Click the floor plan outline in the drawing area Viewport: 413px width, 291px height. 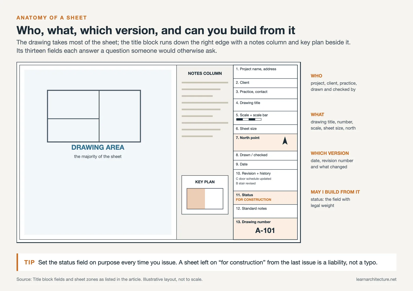(94, 116)
